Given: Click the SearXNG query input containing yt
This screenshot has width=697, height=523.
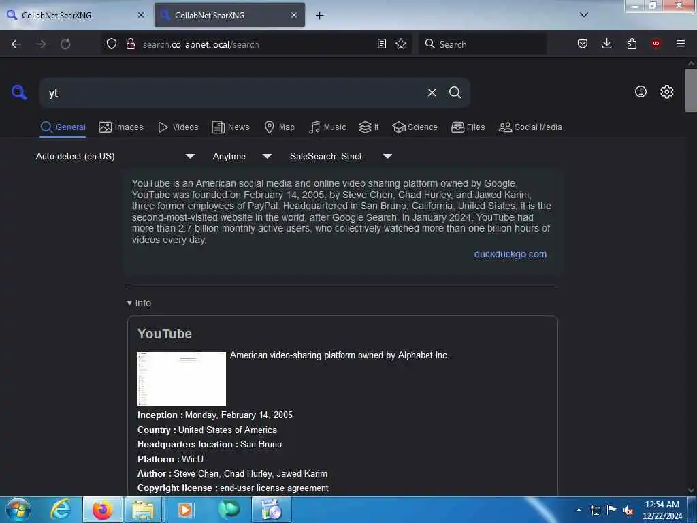Looking at the screenshot, I should click(x=236, y=93).
